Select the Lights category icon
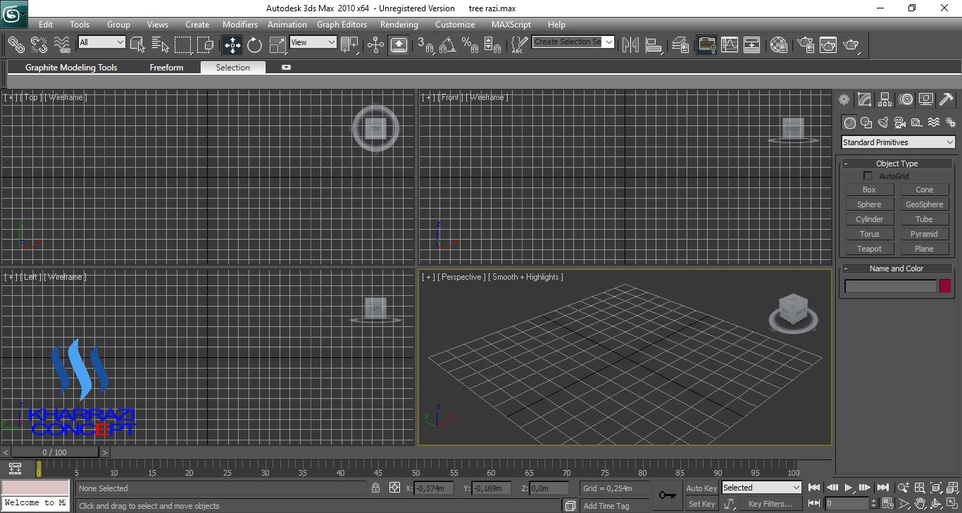The height and width of the screenshot is (513, 962). (x=883, y=123)
